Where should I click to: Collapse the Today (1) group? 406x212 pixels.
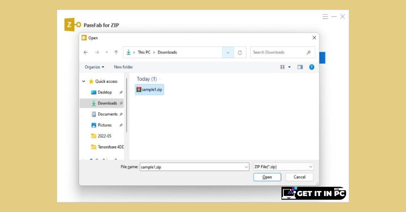pyautogui.click(x=147, y=79)
